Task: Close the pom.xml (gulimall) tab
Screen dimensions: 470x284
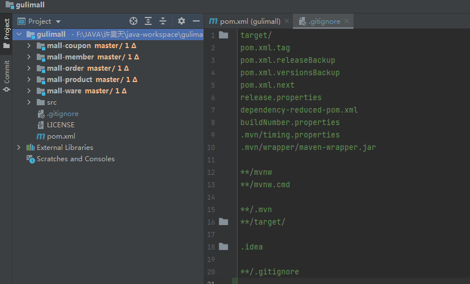Action: pos(287,21)
